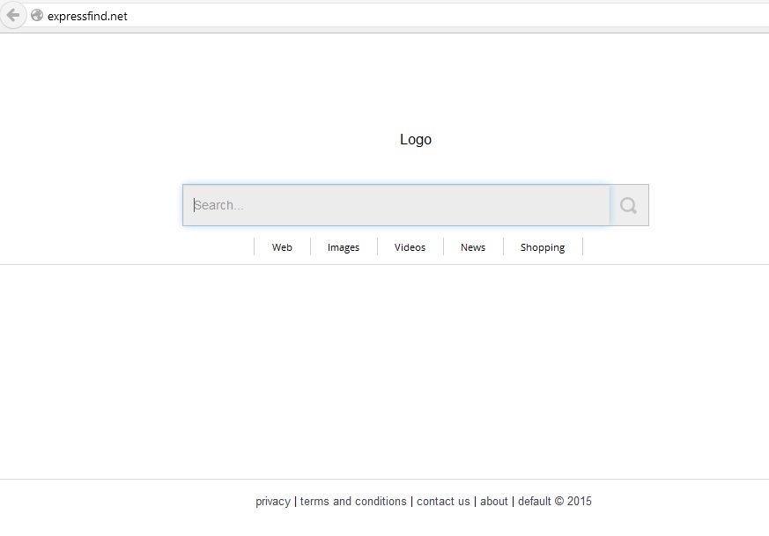The width and height of the screenshot is (769, 536).
Task: Click the globe site info icon
Action: (37, 15)
